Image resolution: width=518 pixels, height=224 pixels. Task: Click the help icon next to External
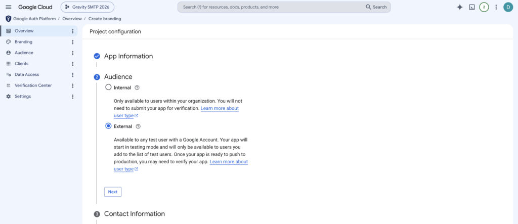pos(138,126)
